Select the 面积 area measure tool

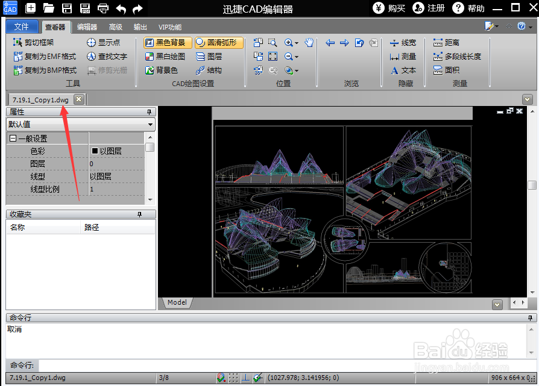[x=446, y=70]
